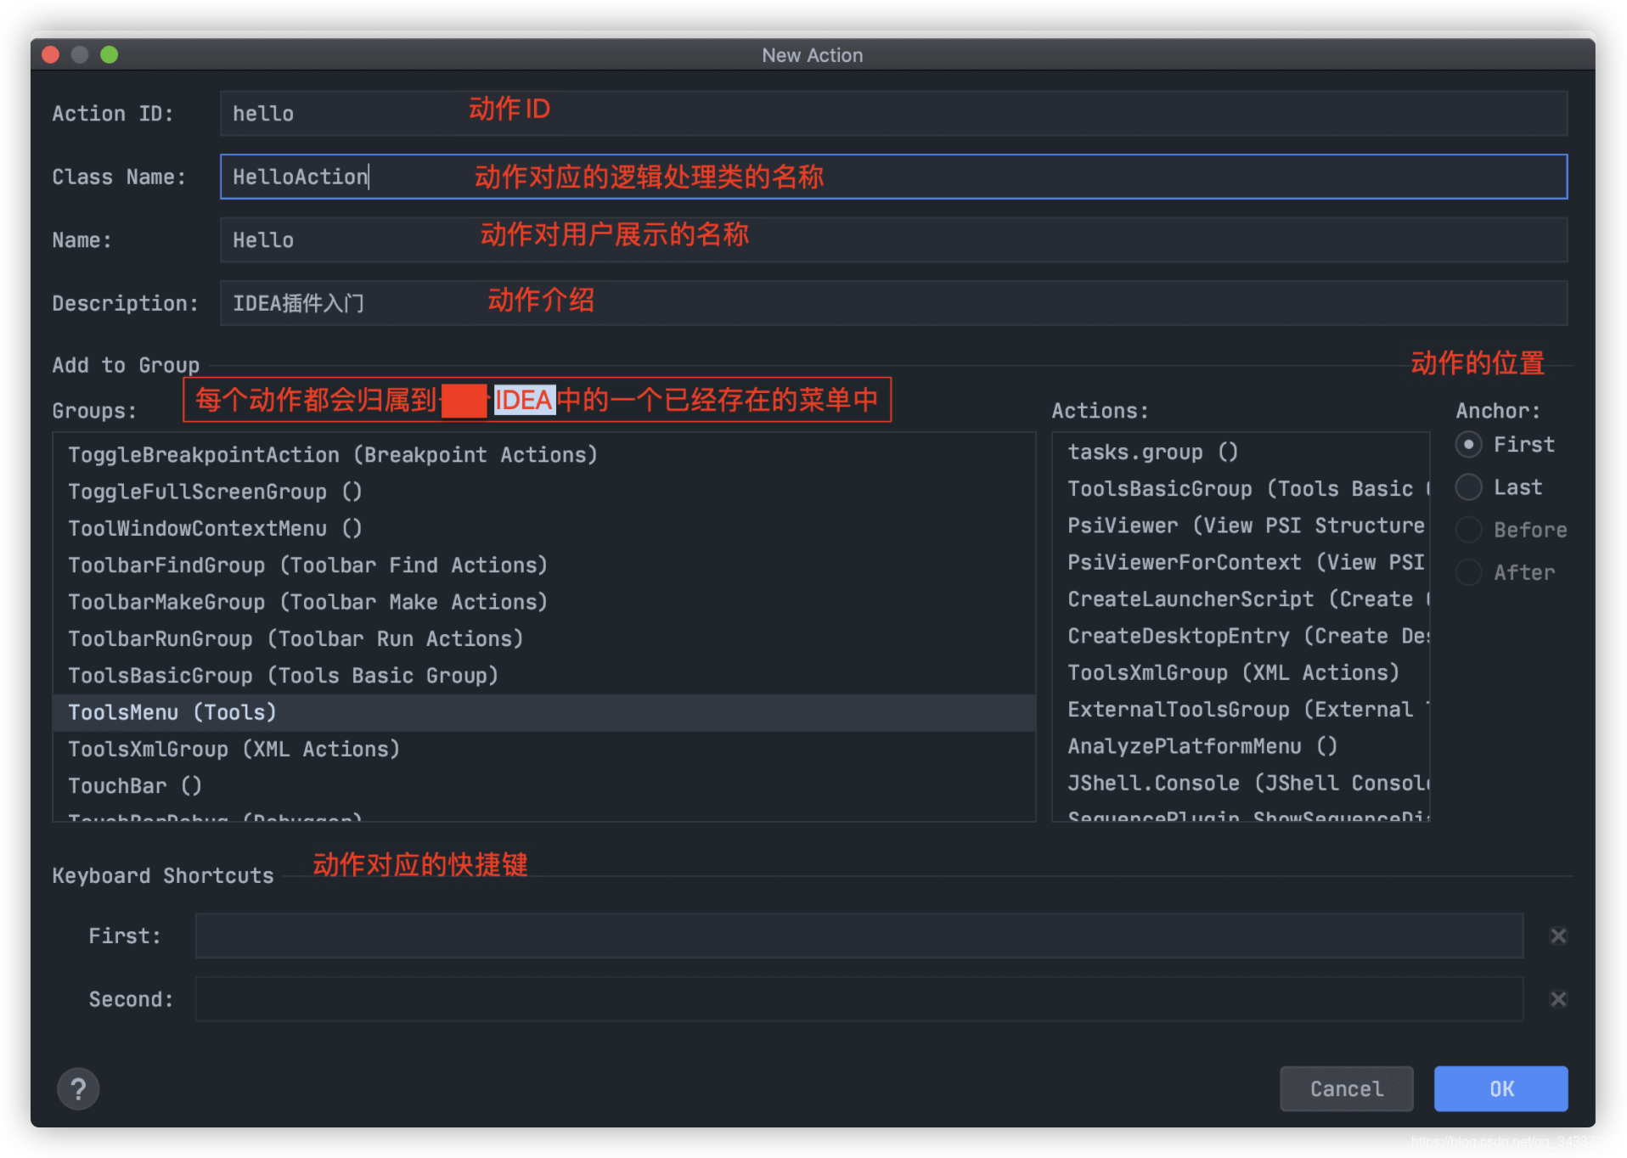
Task: Focus the Action ID field
Action: pyautogui.click(x=893, y=114)
